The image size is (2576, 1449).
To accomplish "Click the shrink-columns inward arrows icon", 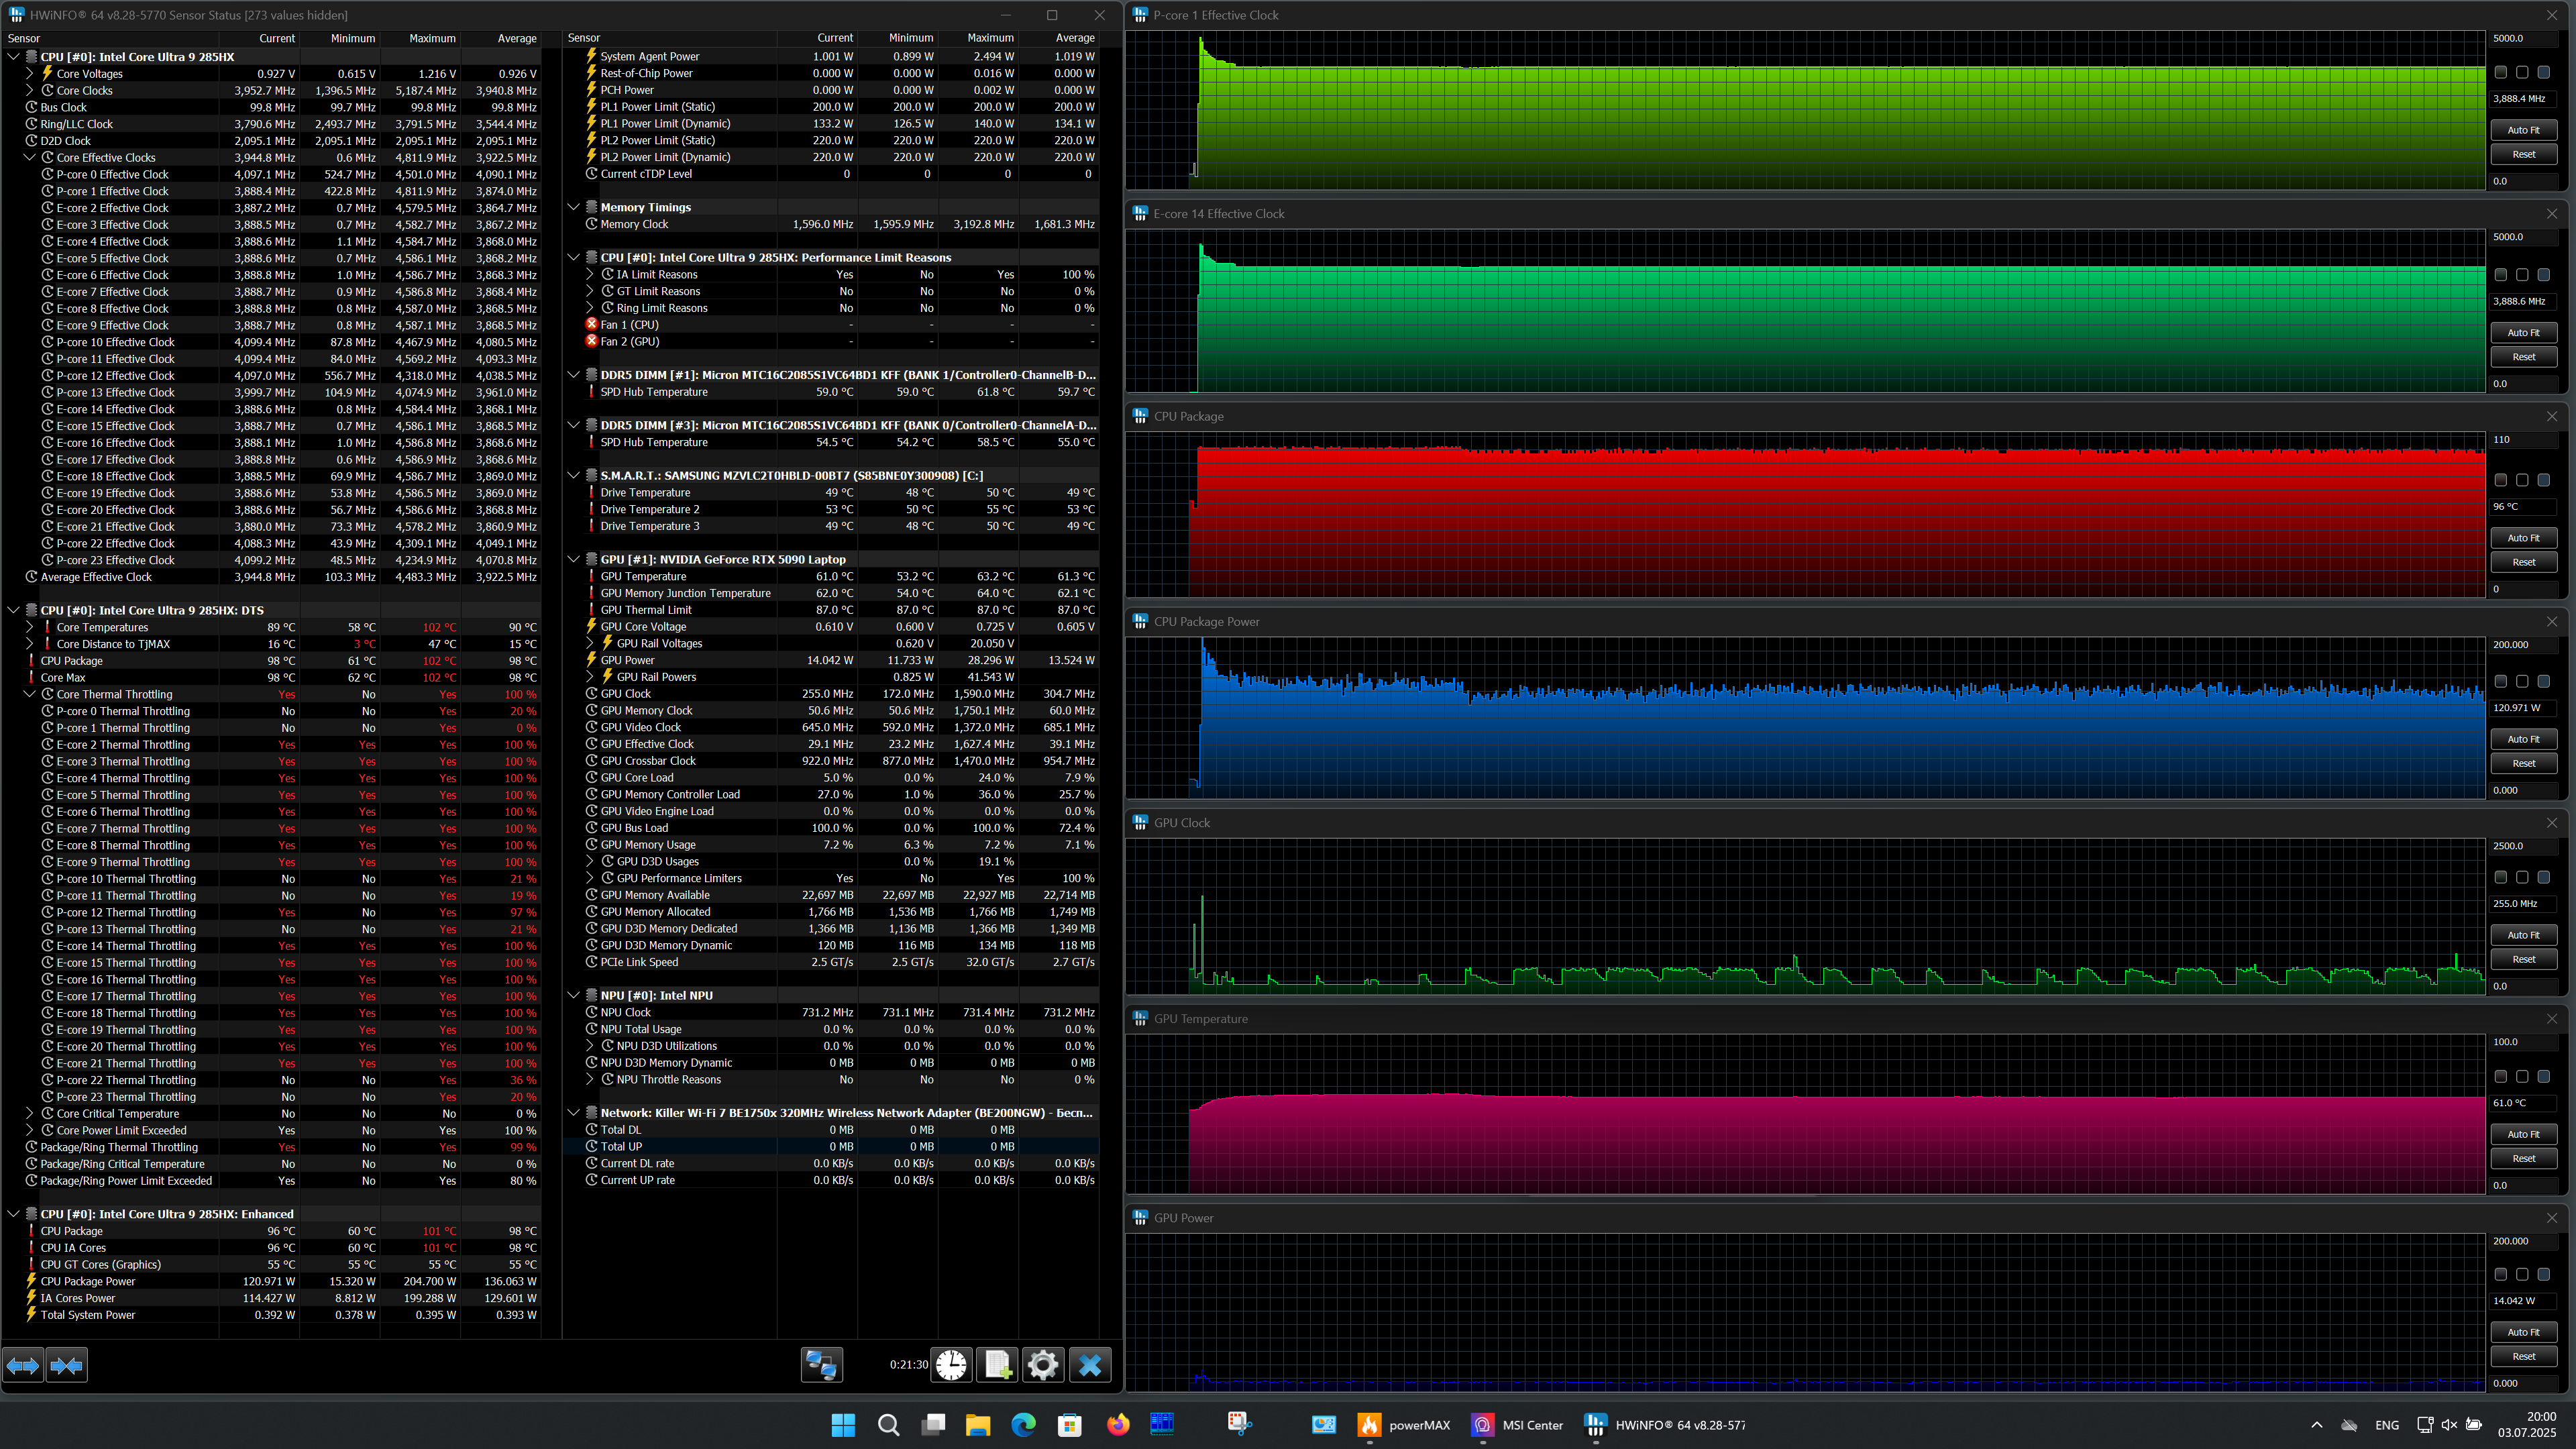I will coord(67,1365).
